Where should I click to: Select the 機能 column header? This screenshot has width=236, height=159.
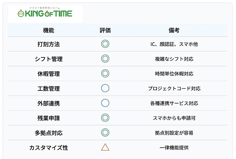[48, 30]
